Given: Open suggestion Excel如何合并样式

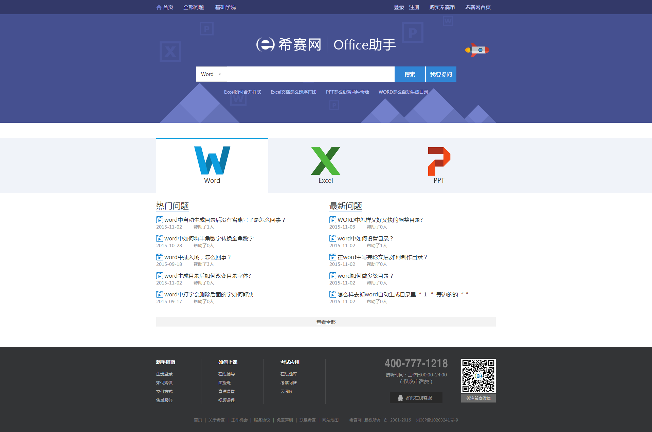Looking at the screenshot, I should (242, 92).
